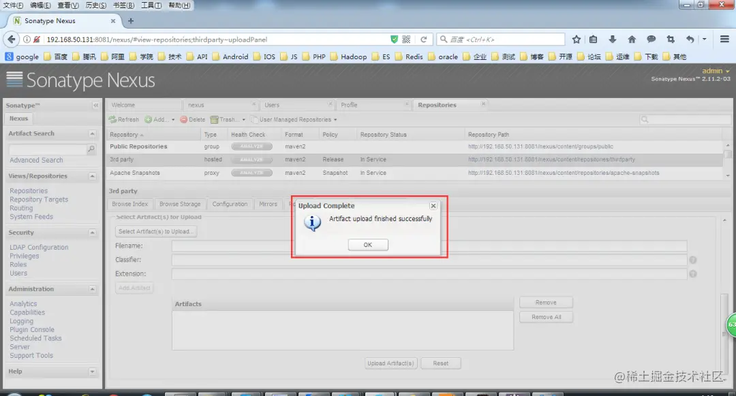The height and width of the screenshot is (396, 736).
Task: Open the 编辑(E) menu
Action: click(40, 5)
